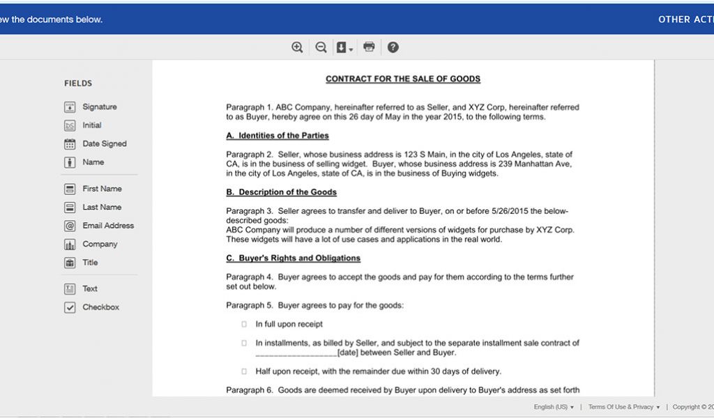Choose the Last Name field label
This screenshot has width=714, height=418.
point(102,207)
